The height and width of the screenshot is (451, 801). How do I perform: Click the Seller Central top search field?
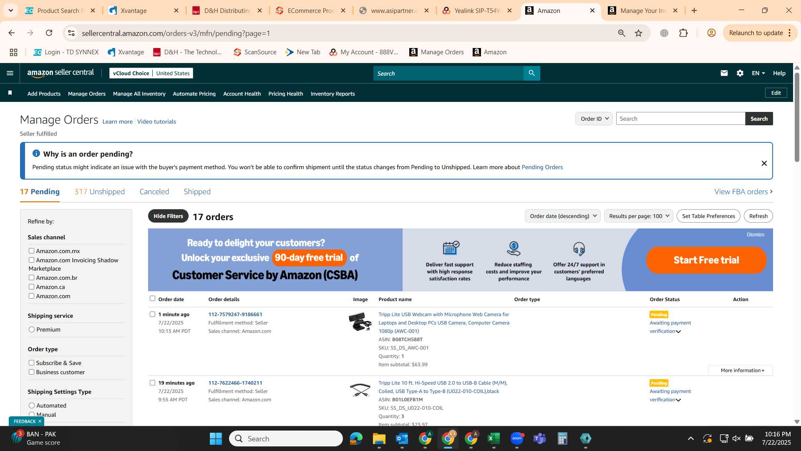(448, 73)
